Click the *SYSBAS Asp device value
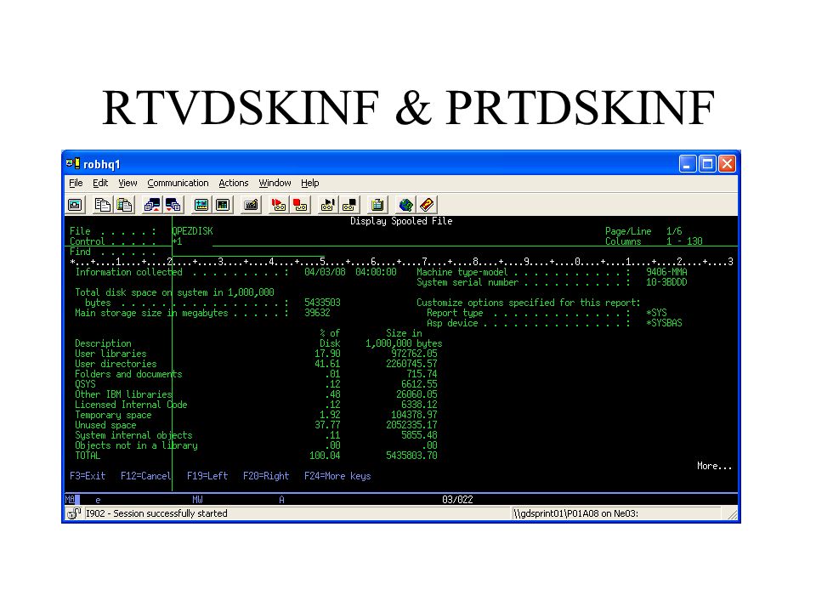Screen dimensions: 816x612 coord(664,323)
